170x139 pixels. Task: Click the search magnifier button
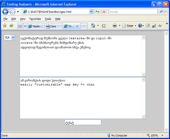click(x=161, y=12)
